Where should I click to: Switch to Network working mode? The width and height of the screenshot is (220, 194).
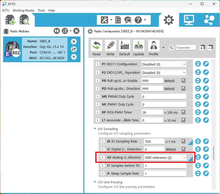click(x=209, y=20)
